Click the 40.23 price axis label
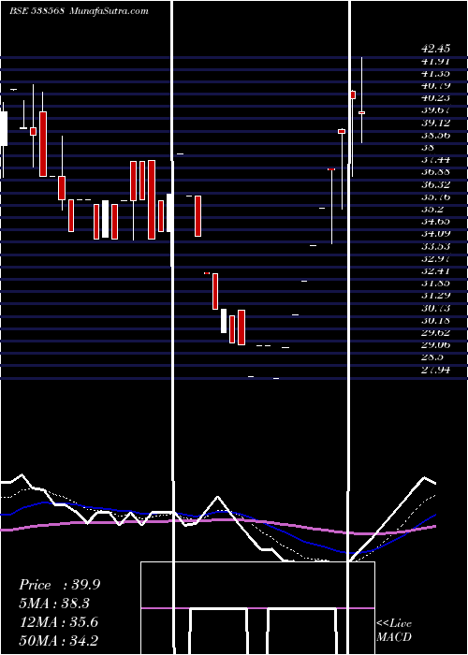Viewport: 468px width, 655px height. (x=436, y=97)
